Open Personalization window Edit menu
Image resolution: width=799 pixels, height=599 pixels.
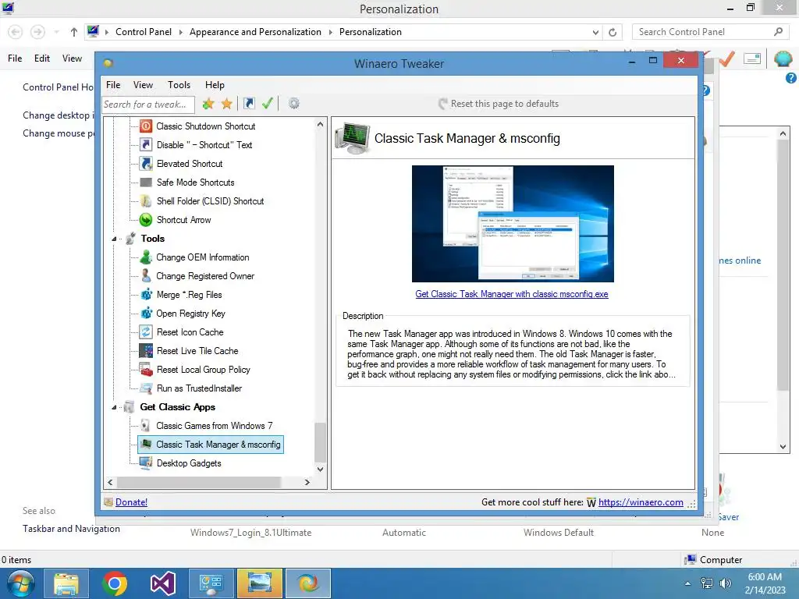42,58
